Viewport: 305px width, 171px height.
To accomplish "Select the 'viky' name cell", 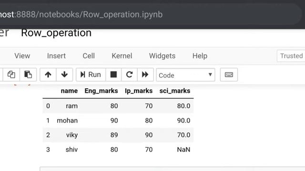I will coord(72,135).
